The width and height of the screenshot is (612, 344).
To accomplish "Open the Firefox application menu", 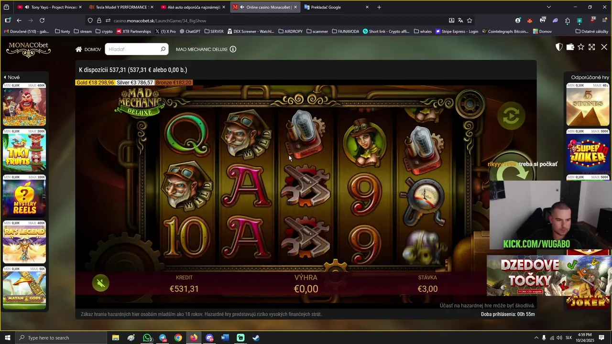I will click(x=604, y=21).
